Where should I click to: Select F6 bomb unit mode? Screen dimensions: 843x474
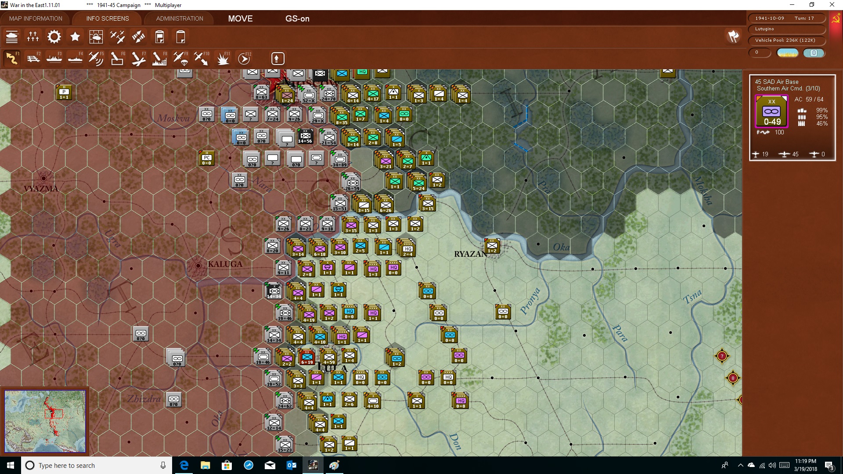tap(117, 58)
